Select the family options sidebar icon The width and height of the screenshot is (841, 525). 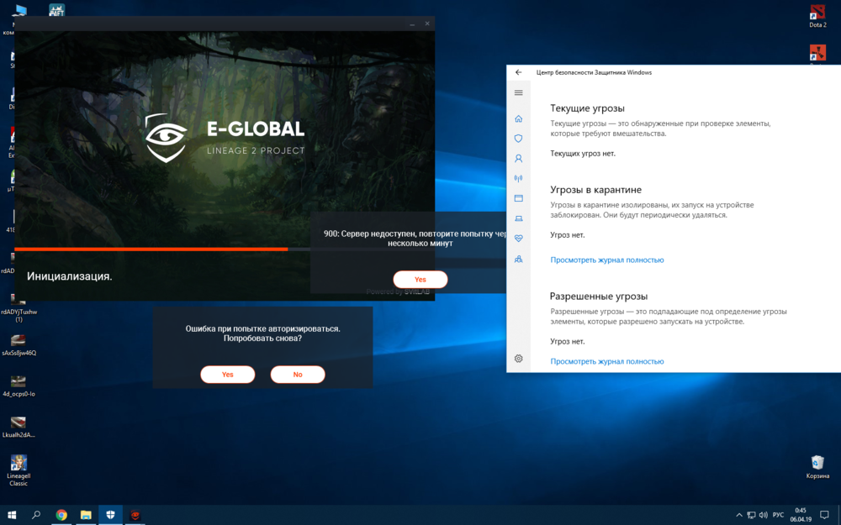(518, 260)
